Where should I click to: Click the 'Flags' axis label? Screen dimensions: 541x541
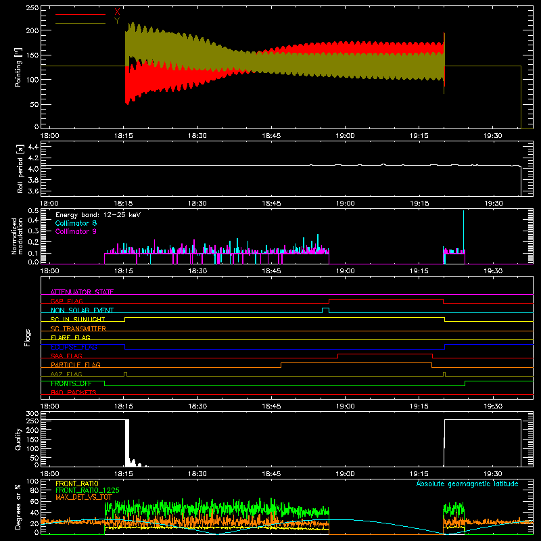click(28, 337)
